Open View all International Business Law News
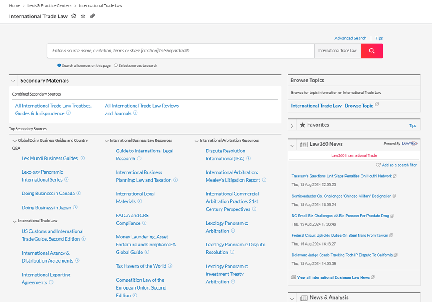The width and height of the screenshot is (432, 302). 333,277
